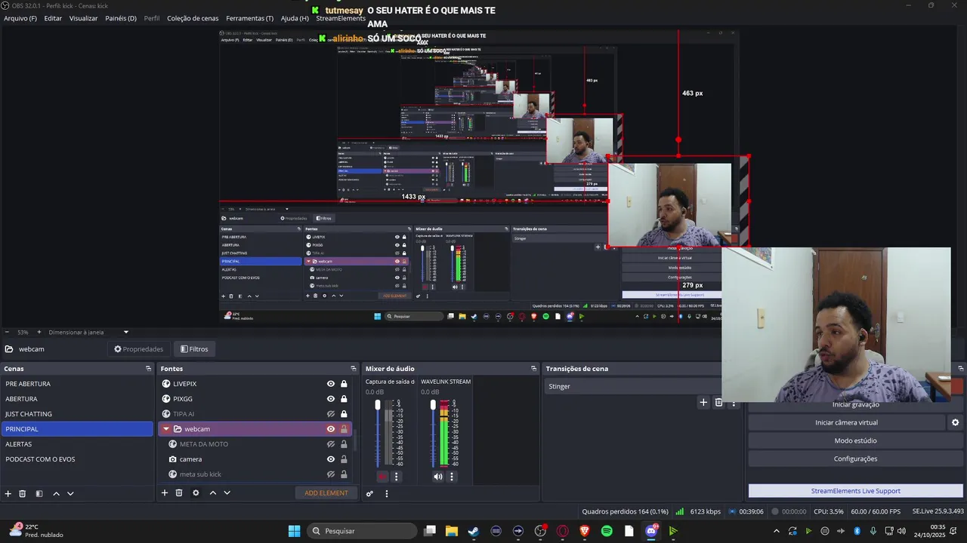
Task: Collapse the webcam group in Fontes
Action: click(x=166, y=429)
